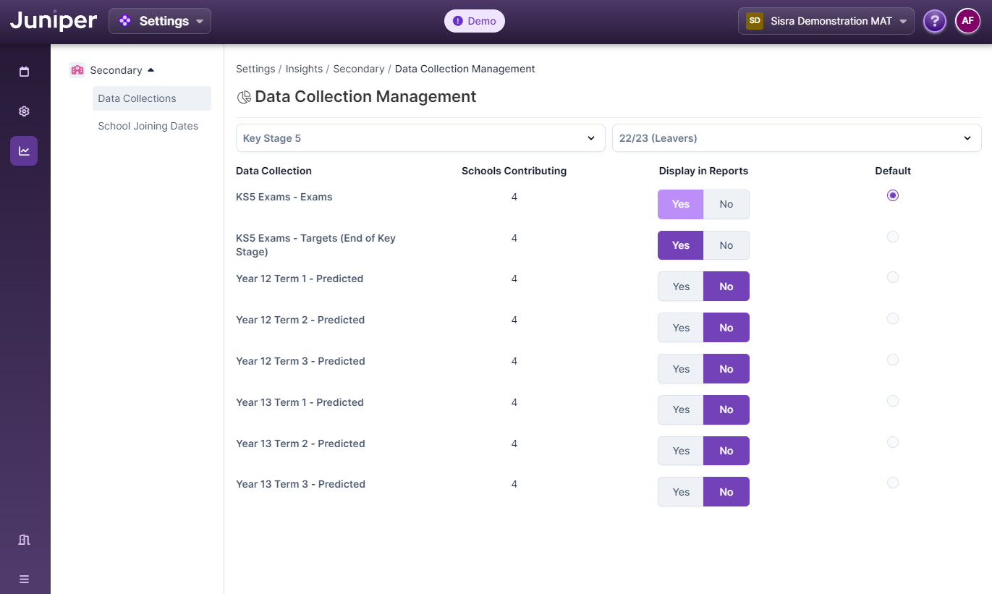The height and width of the screenshot is (594, 992).
Task: Set Year 12 Term 1 Predicted display to Yes
Action: 681,287
